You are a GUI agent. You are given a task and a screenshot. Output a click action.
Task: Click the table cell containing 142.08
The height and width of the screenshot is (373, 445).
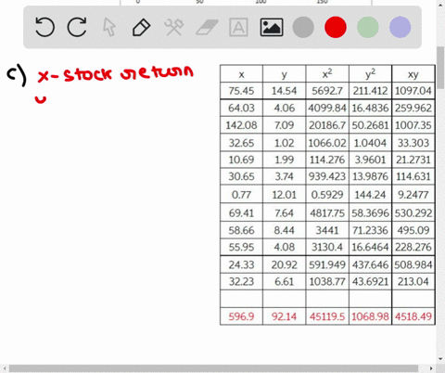pos(241,125)
